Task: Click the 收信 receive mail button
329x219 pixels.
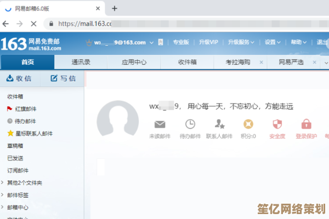Action: (19, 78)
